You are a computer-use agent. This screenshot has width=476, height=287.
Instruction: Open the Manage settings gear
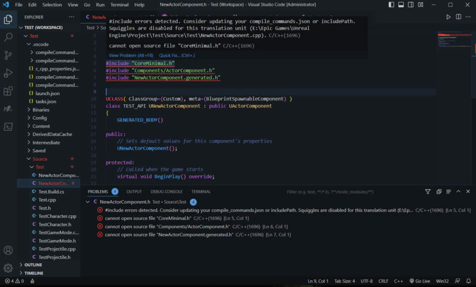tap(8, 268)
